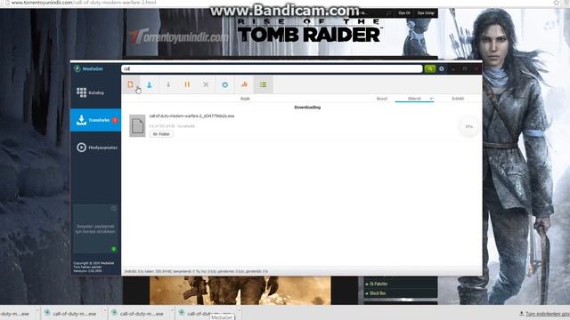Click the bookmark star in the browser address bar

[x=556, y=3]
